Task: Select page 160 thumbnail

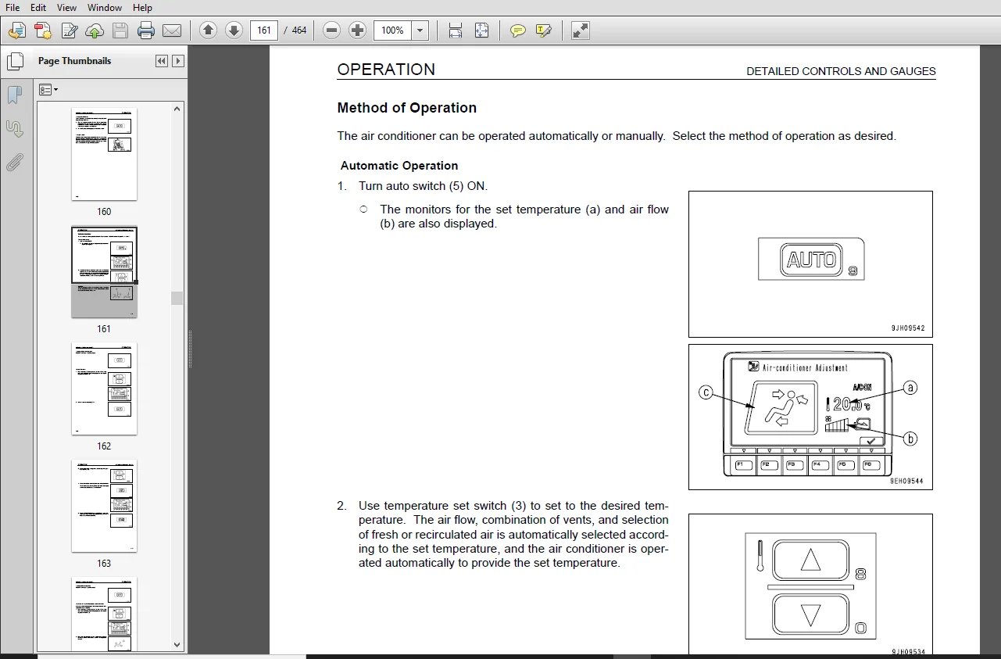Action: pyautogui.click(x=104, y=154)
